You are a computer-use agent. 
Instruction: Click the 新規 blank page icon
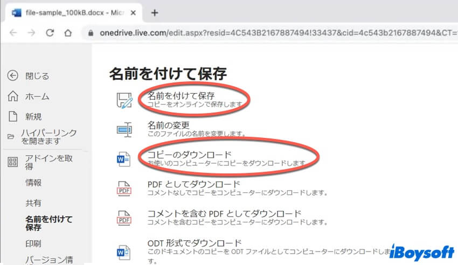point(13,116)
